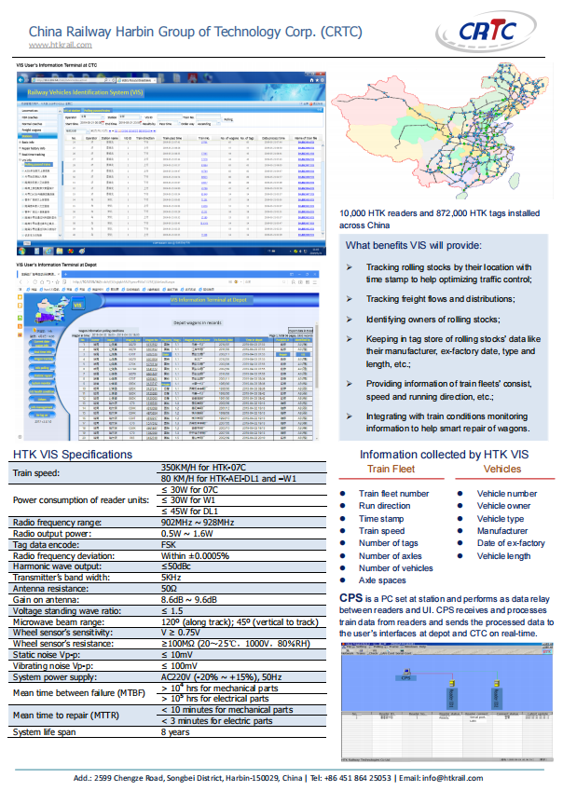Click the '8 years' life span value
563x791 pixels.
click(x=175, y=731)
